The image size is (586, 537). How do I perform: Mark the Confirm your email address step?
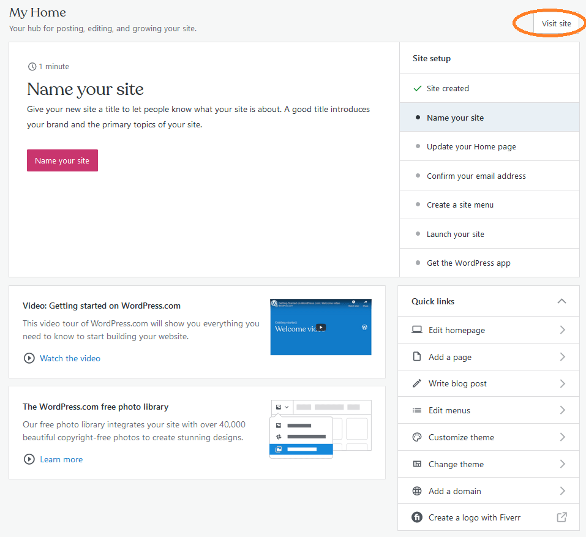[476, 176]
